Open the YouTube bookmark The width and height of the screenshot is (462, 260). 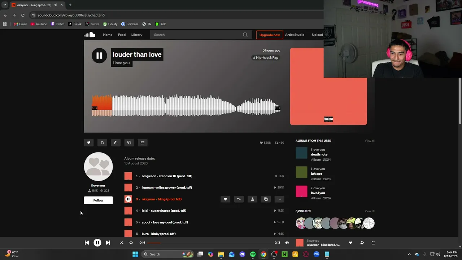point(39,24)
